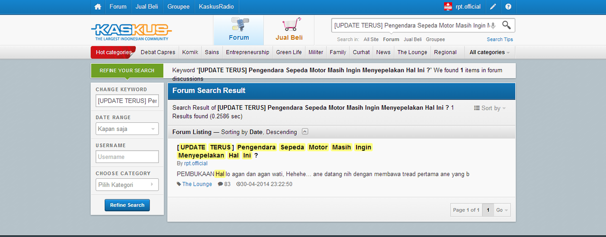This screenshot has width=606, height=237.
Task: Click the Username input field
Action: [x=127, y=156]
